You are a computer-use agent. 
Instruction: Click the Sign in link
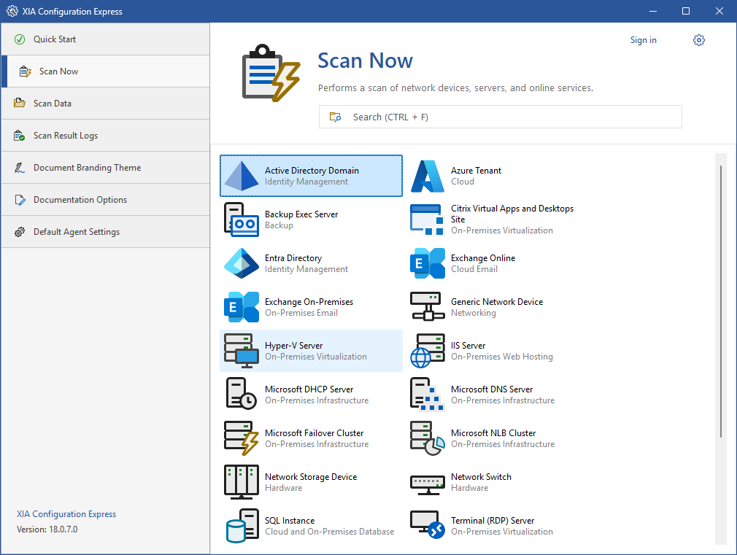coord(643,40)
